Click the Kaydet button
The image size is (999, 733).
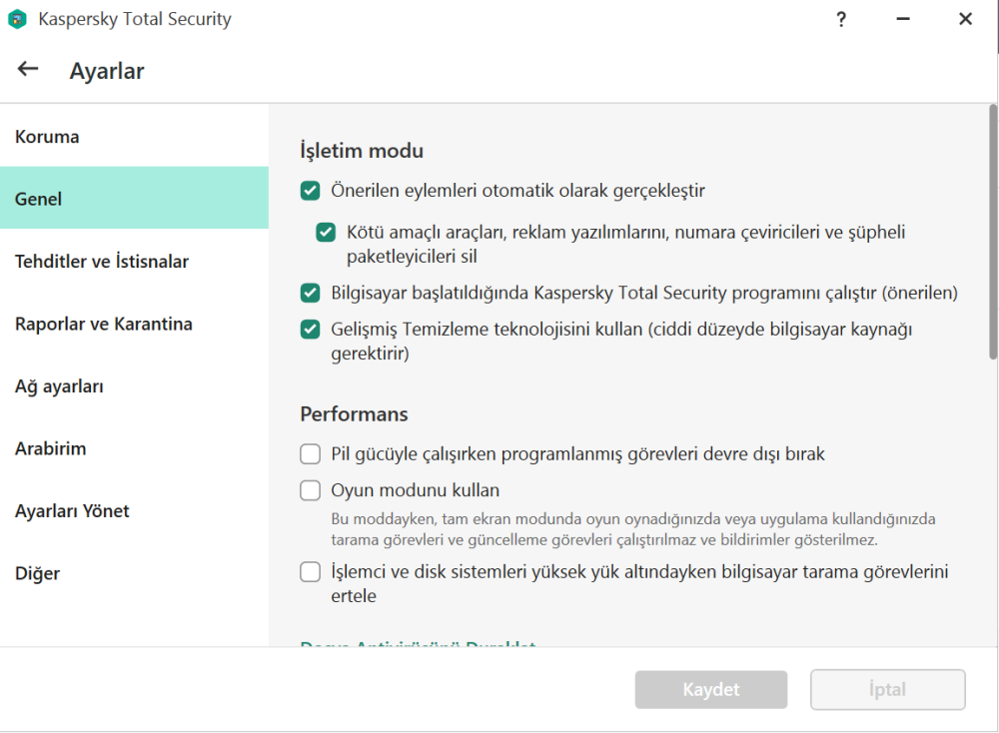point(711,689)
